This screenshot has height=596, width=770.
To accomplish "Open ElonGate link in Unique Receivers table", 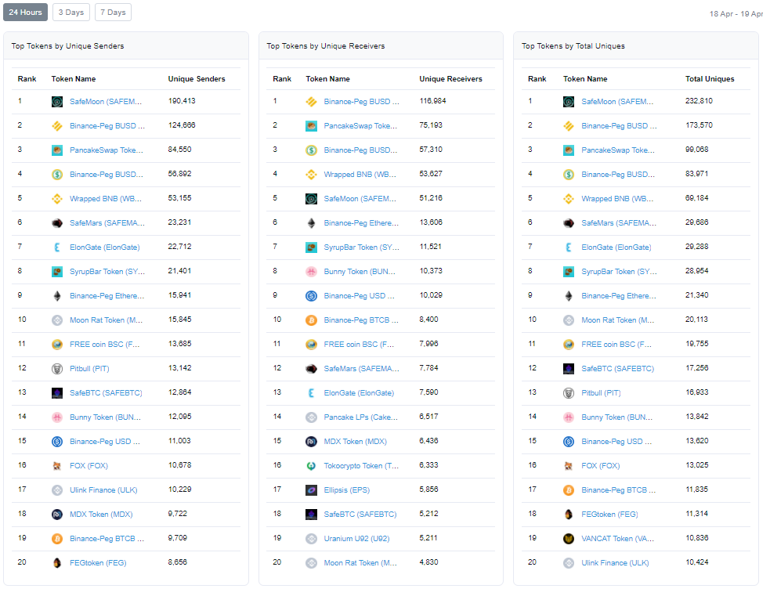I will [359, 393].
